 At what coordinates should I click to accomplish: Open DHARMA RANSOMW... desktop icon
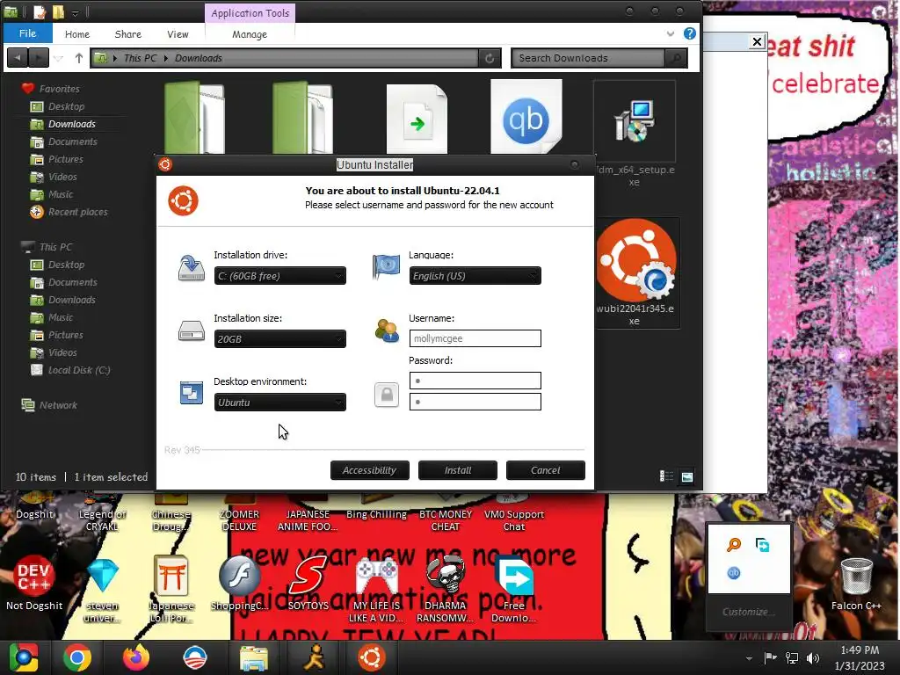[x=445, y=590]
